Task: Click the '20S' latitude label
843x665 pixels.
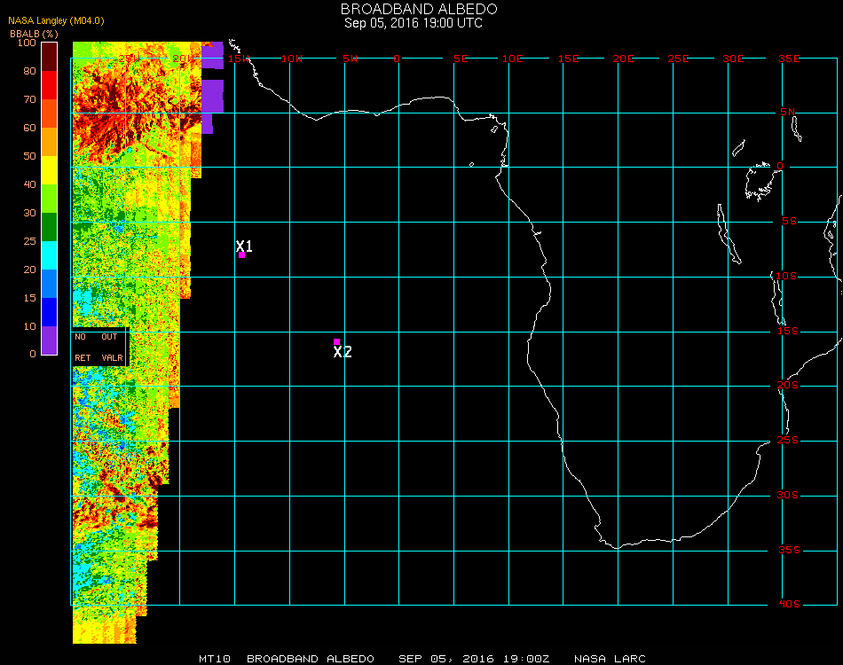Action: click(788, 386)
